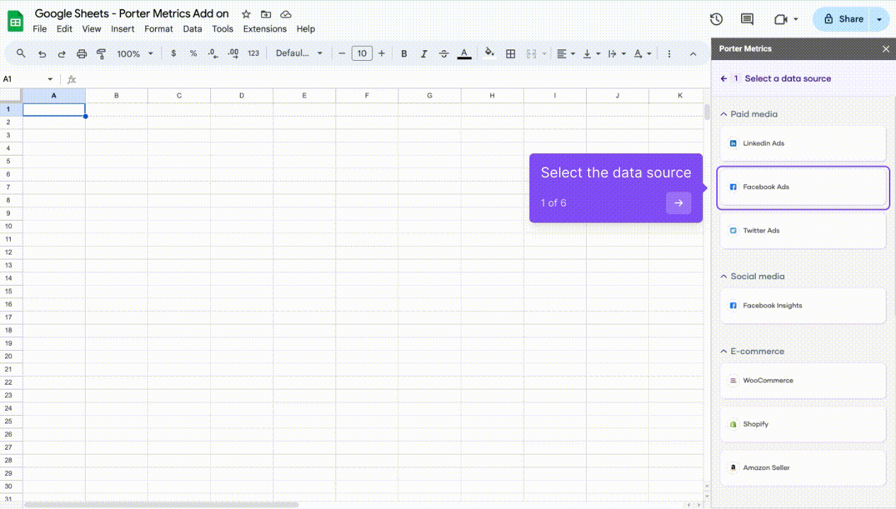This screenshot has height=509, width=896.
Task: Open the text color picker
Action: [464, 54]
